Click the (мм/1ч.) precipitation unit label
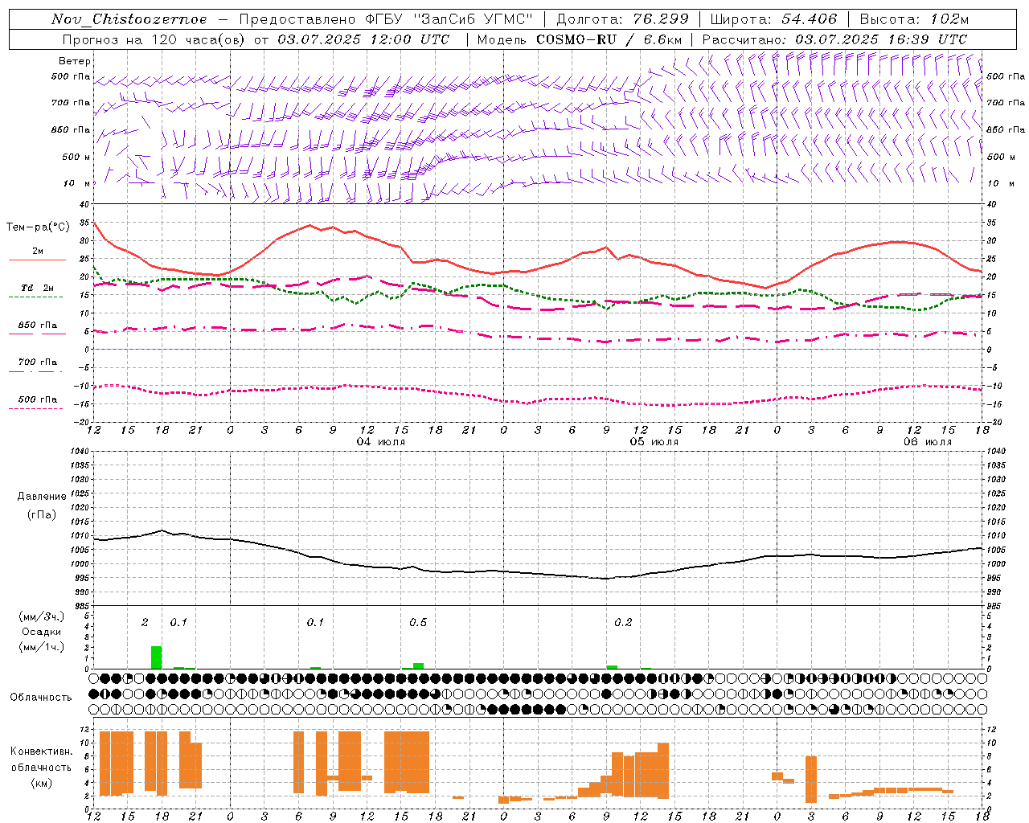The width and height of the screenshot is (1029, 823). point(42,647)
